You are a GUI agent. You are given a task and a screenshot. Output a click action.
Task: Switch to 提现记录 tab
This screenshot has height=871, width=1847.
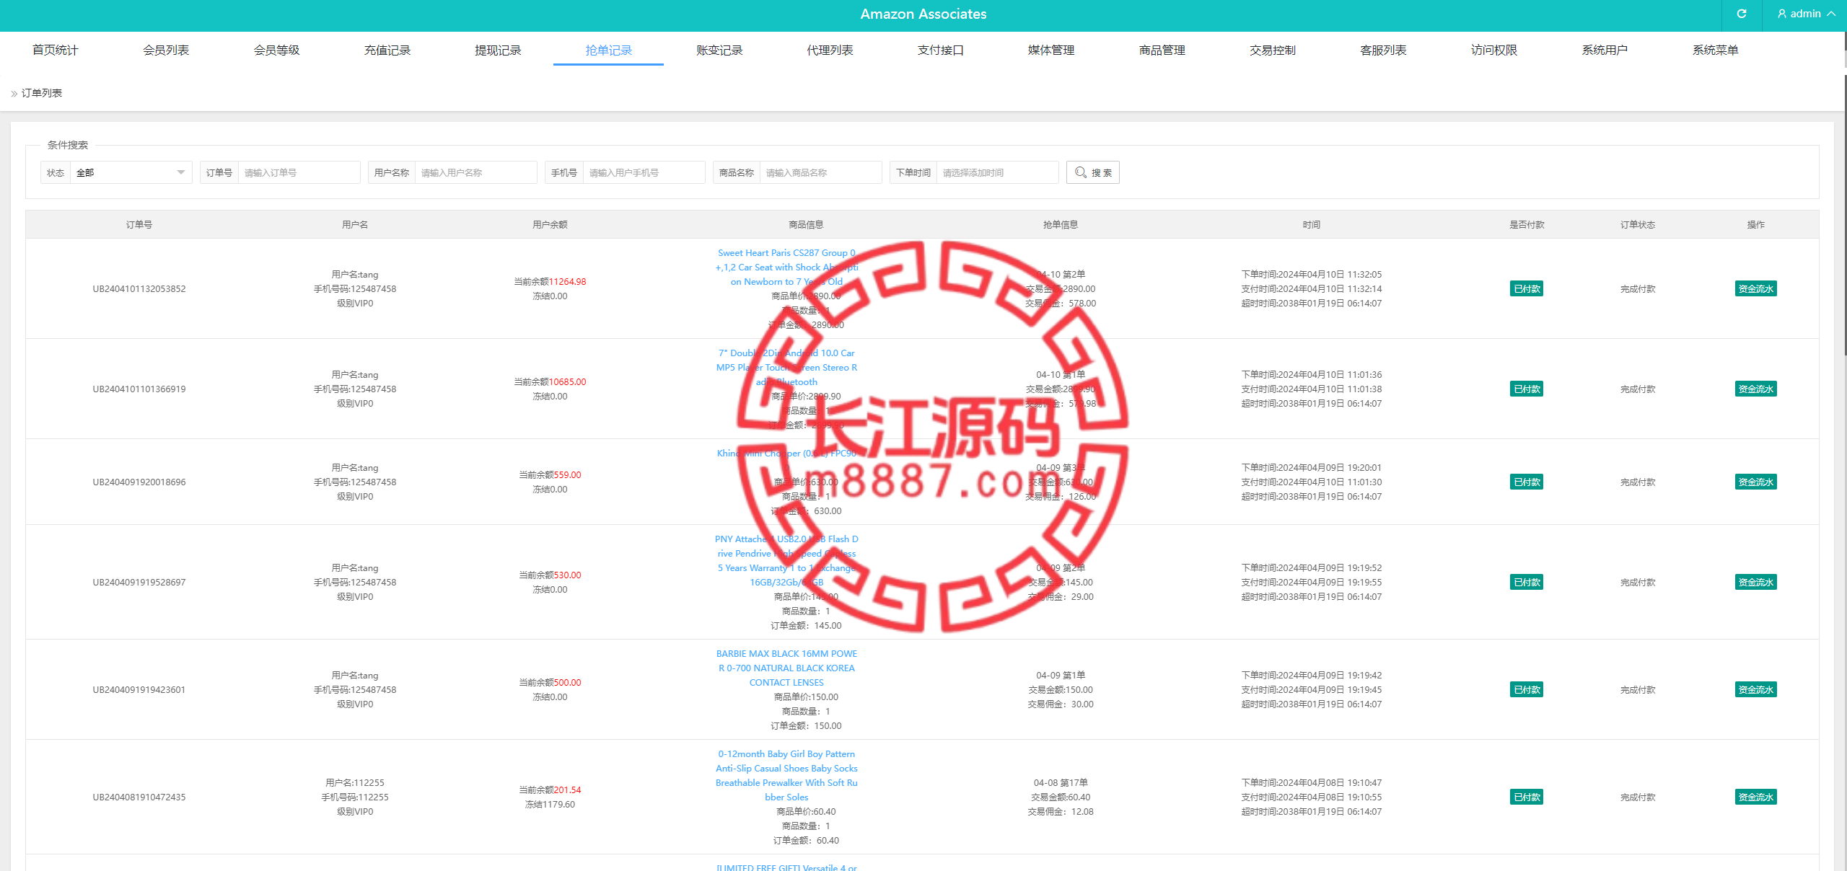point(498,50)
